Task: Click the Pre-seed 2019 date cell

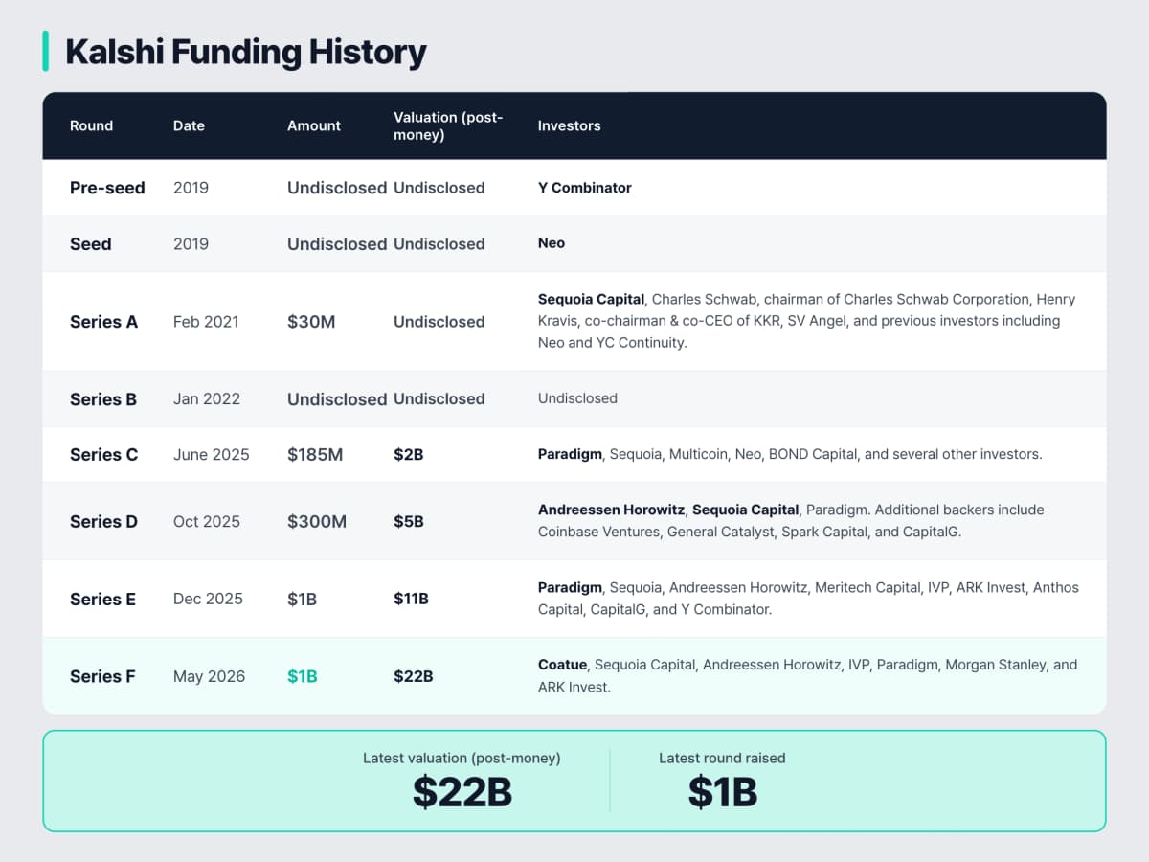Action: (191, 188)
